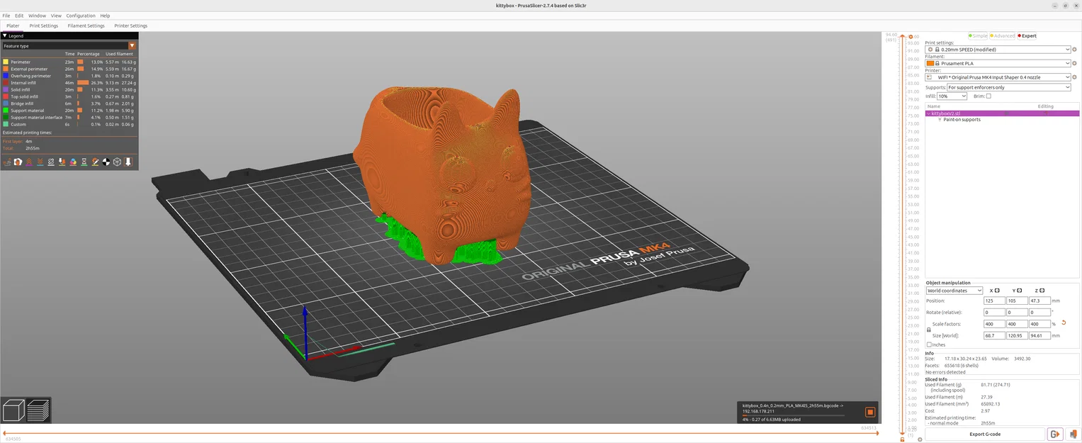Click the filament orange color swatch
Viewport: 1082px width, 443px height.
(930, 63)
